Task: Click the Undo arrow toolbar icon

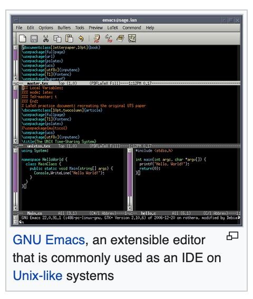Action: tap(81, 38)
